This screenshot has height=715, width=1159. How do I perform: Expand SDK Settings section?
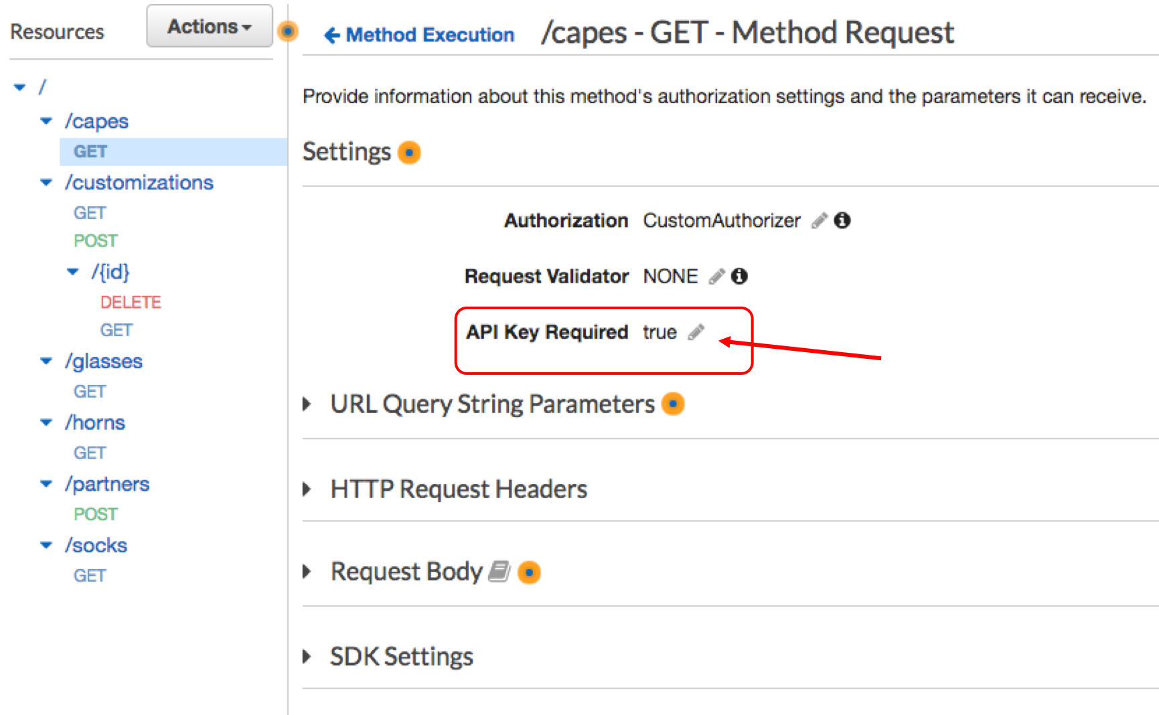tap(307, 656)
